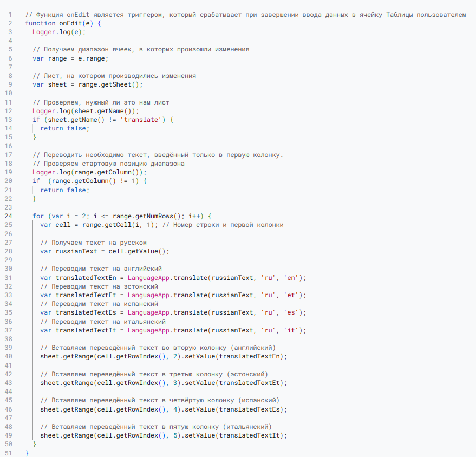This screenshot has width=476, height=457.
Task: Click 'setValue(translatedTextEs)' on line 46
Action: tap(234, 409)
